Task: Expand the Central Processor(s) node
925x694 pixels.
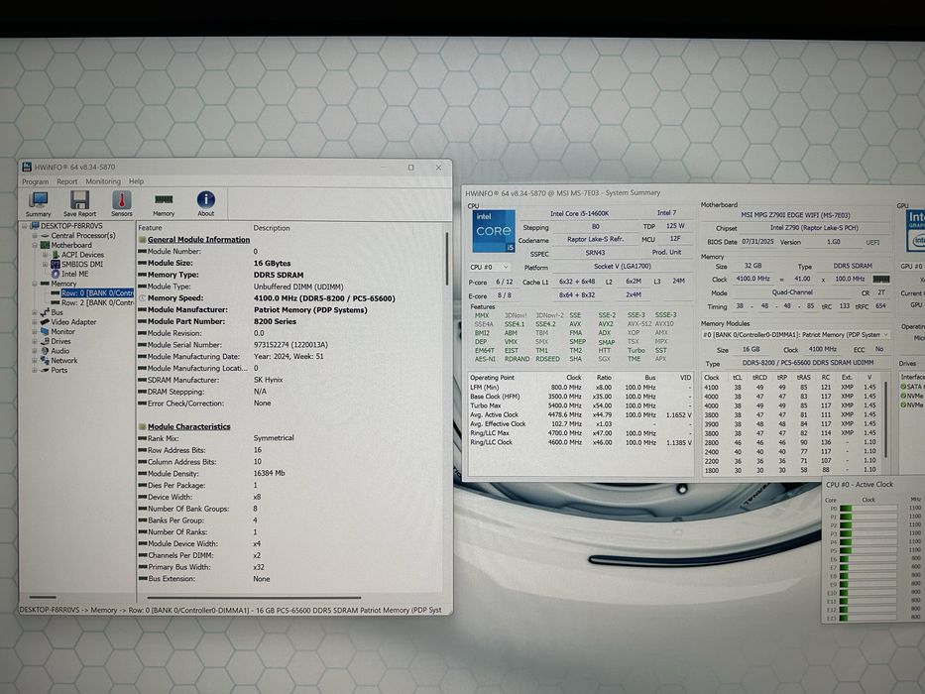Action: pyautogui.click(x=35, y=236)
